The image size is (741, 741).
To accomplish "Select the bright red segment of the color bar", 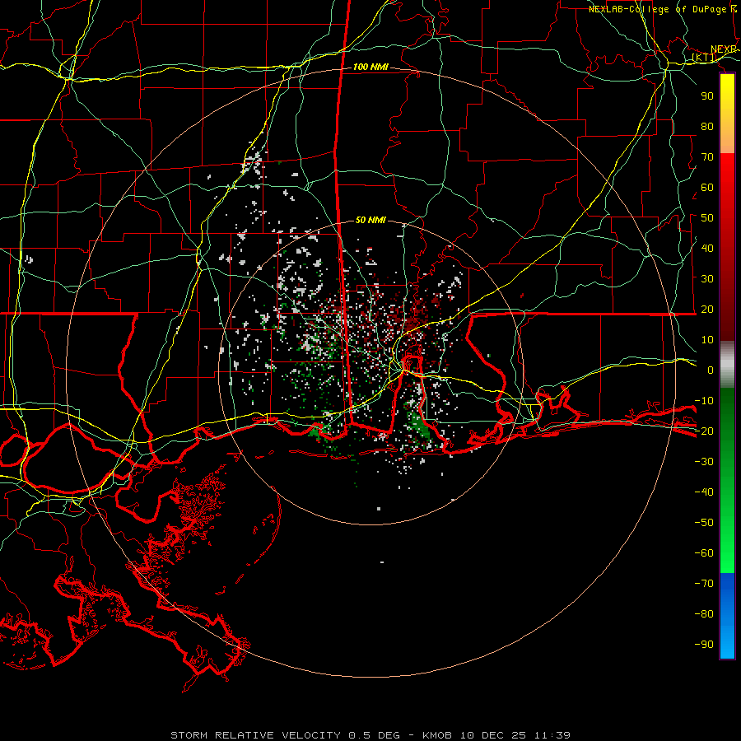I will [x=727, y=173].
